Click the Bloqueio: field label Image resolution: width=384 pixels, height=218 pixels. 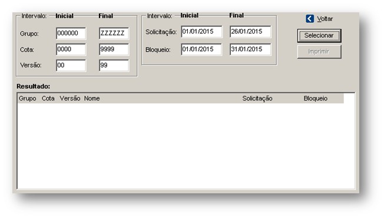click(x=158, y=49)
